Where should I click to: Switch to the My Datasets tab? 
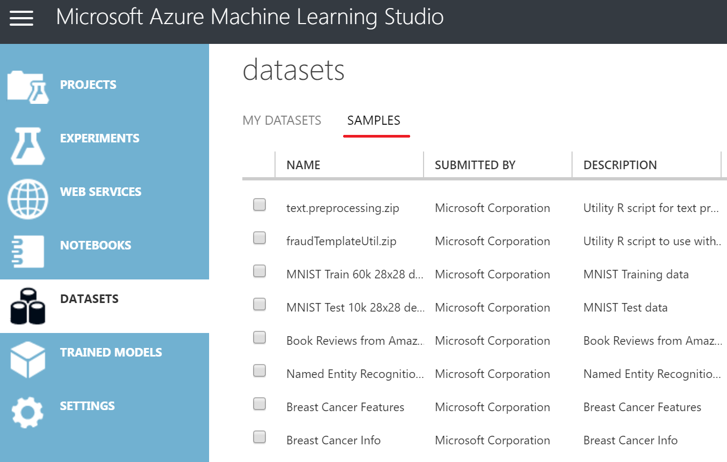point(282,120)
